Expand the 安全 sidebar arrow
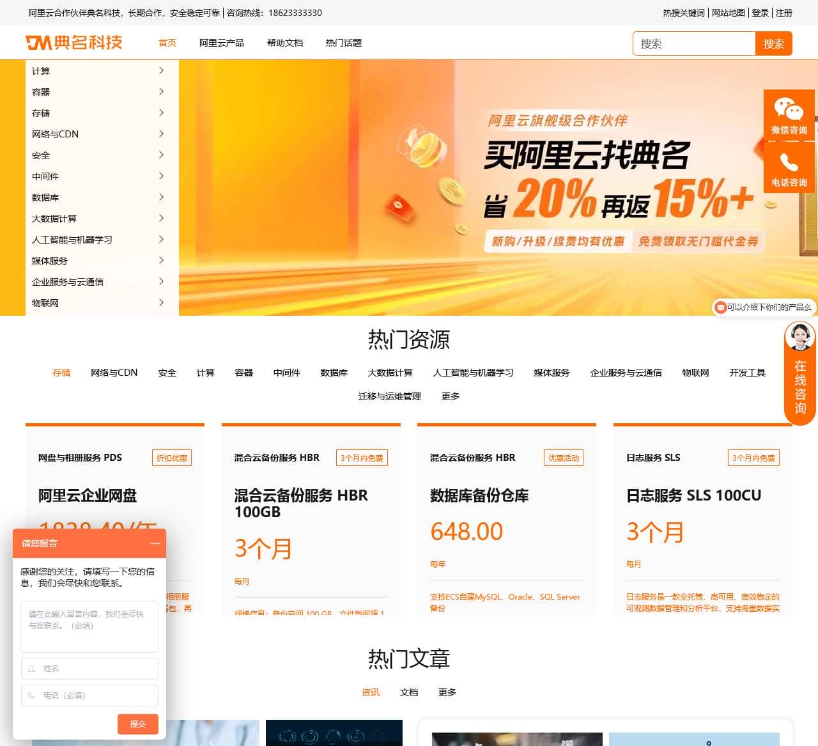Image resolution: width=818 pixels, height=746 pixels. click(x=161, y=155)
